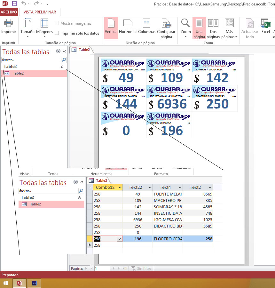The height and width of the screenshot is (288, 275).
Task: Click the DIDACTICO BL cell
Action: coord(168,226)
